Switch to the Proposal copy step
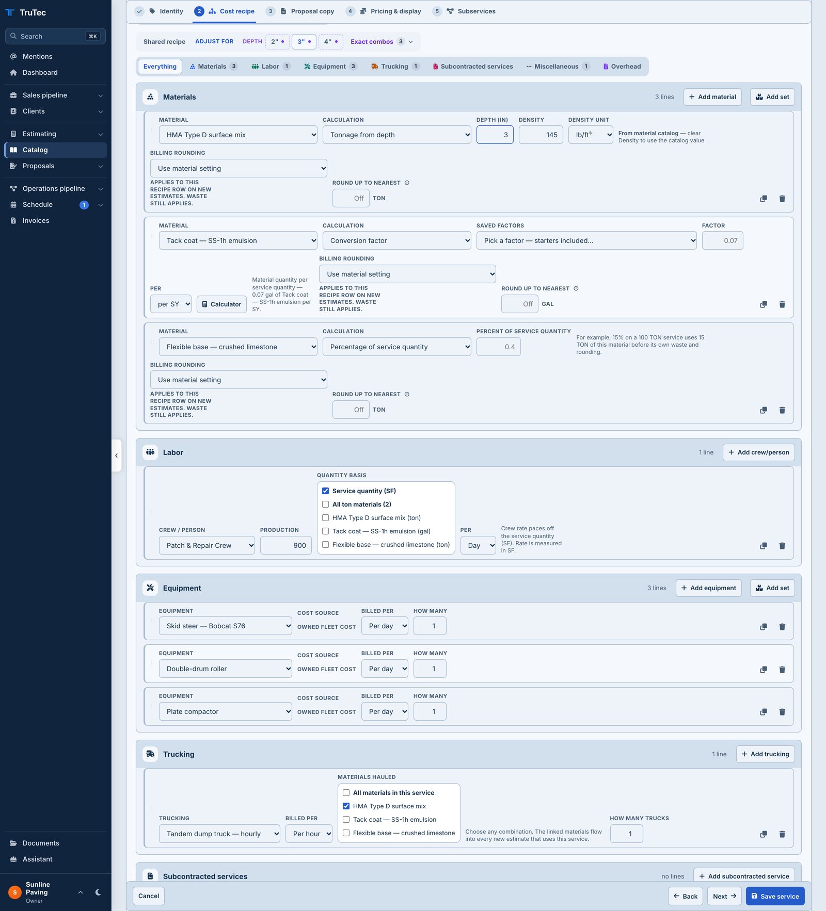 (300, 11)
